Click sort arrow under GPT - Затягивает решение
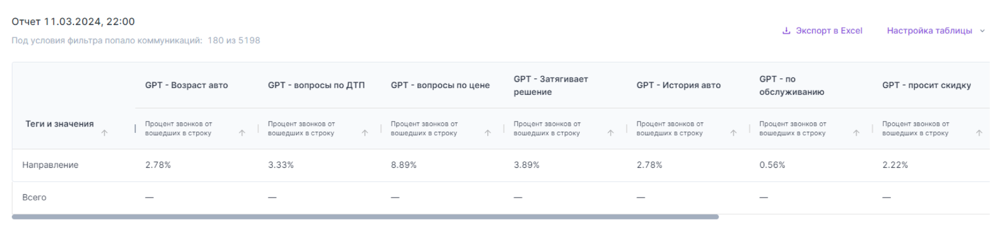Screen dimensions: 999x227 pyautogui.click(x=611, y=133)
